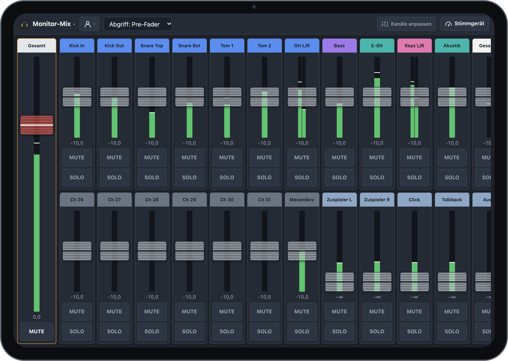Solo the Zuspieler L channel

pos(340,332)
